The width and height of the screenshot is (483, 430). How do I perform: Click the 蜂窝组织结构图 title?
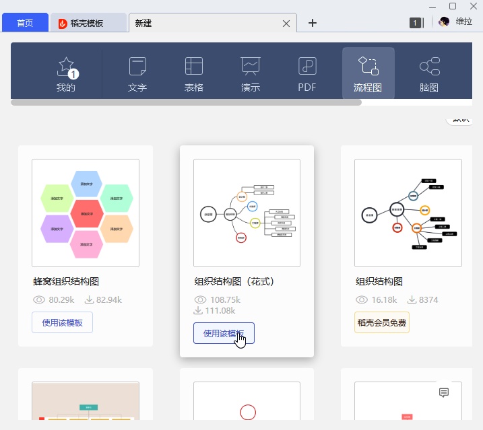pos(66,281)
